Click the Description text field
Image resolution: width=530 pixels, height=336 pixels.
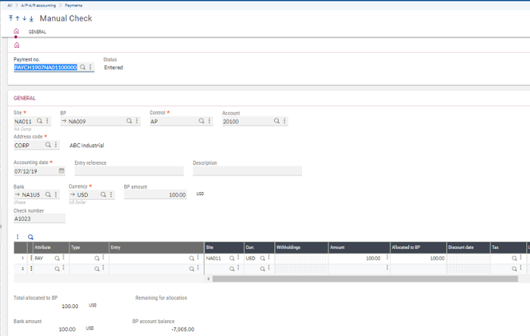point(247,171)
